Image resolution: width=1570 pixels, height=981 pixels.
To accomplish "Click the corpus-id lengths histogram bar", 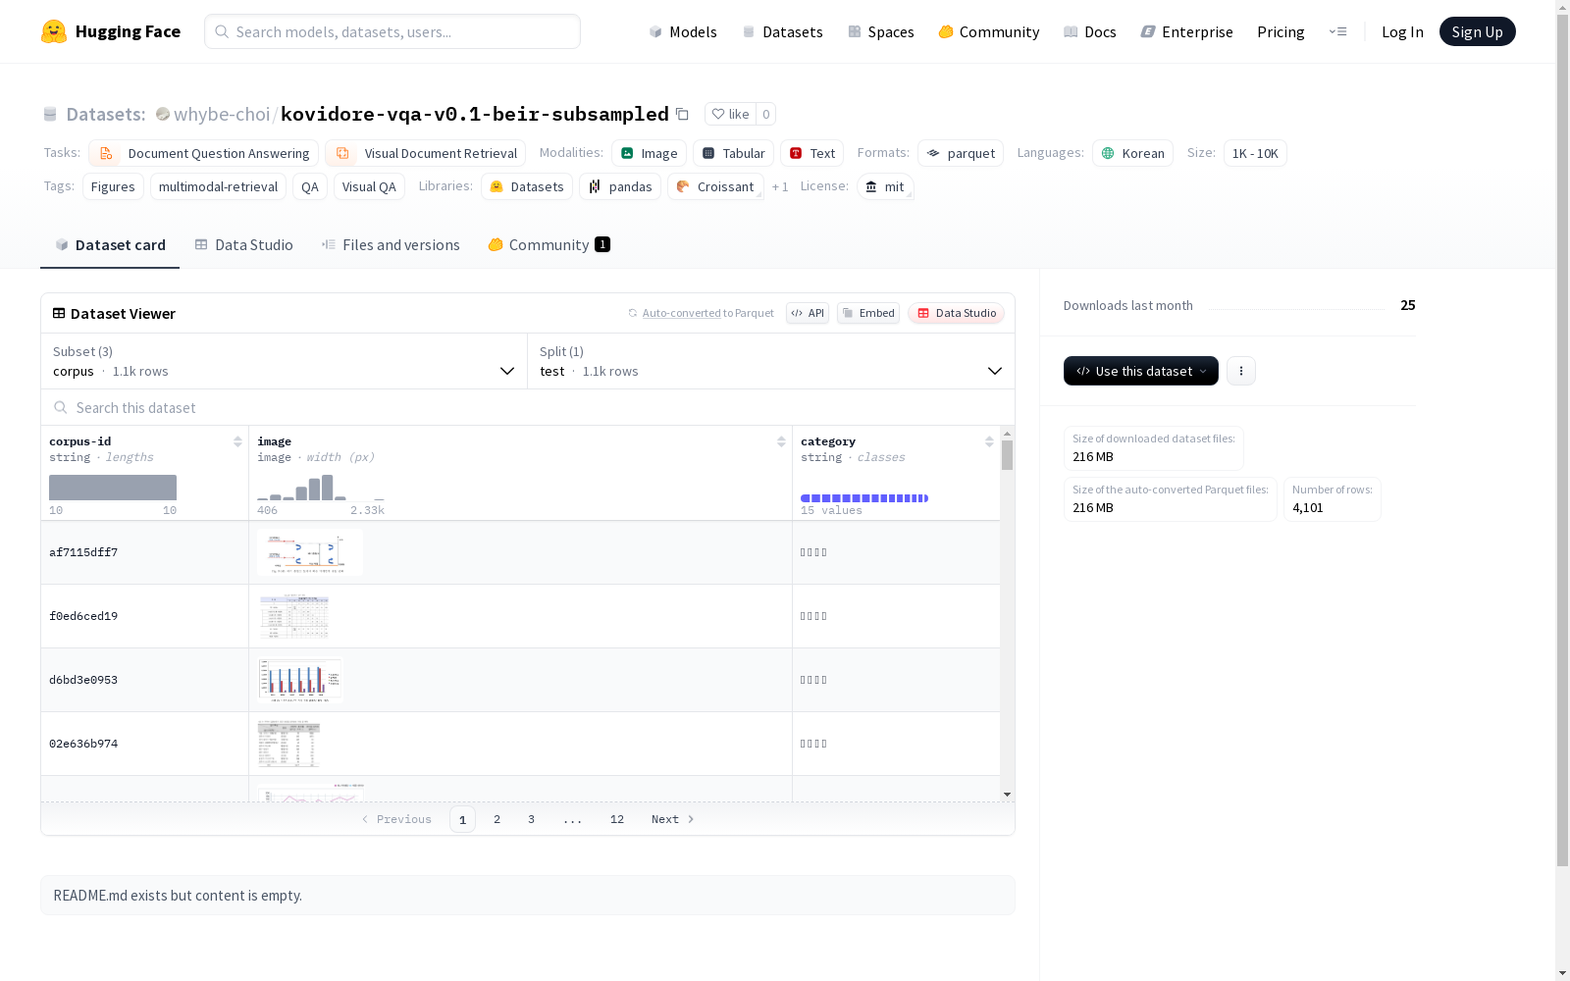I will [113, 488].
